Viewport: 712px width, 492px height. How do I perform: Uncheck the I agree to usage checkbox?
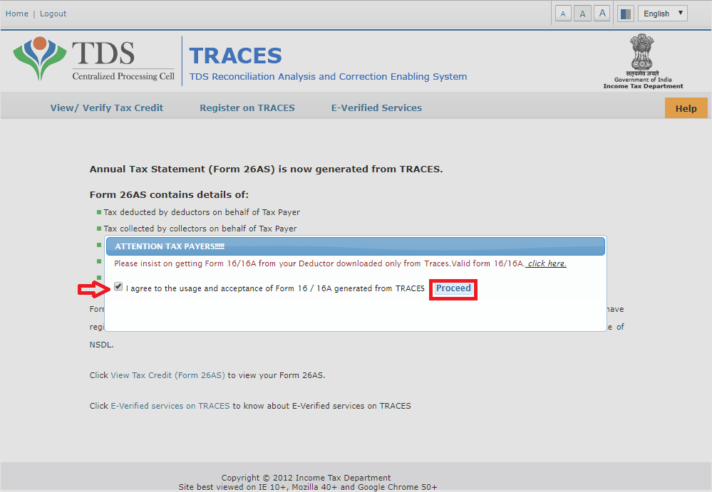click(118, 286)
